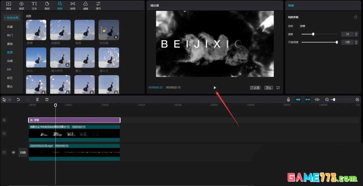Image resolution: width=363 pixels, height=186 pixels.
Task: Show the 收藏 favorites category
Action: [x=10, y=27]
